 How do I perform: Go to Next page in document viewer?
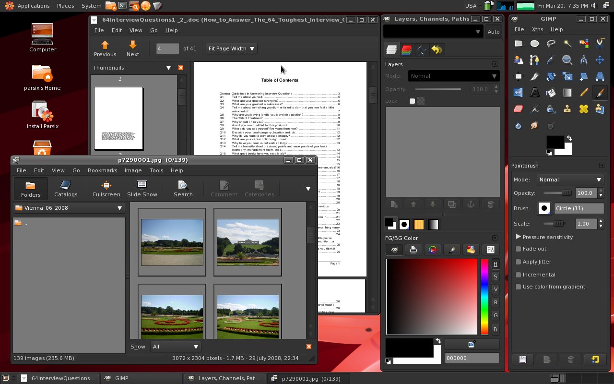[133, 48]
